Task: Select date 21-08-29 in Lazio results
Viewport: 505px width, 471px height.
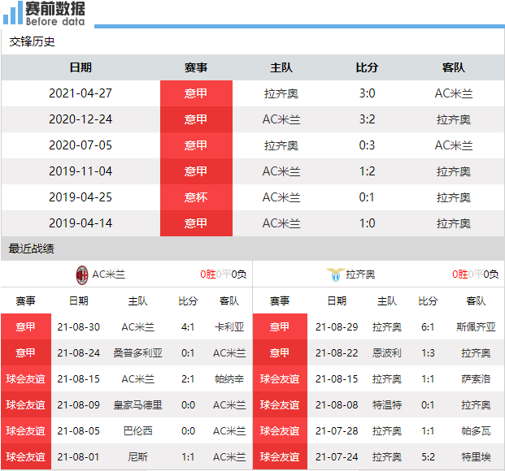Action: point(337,327)
